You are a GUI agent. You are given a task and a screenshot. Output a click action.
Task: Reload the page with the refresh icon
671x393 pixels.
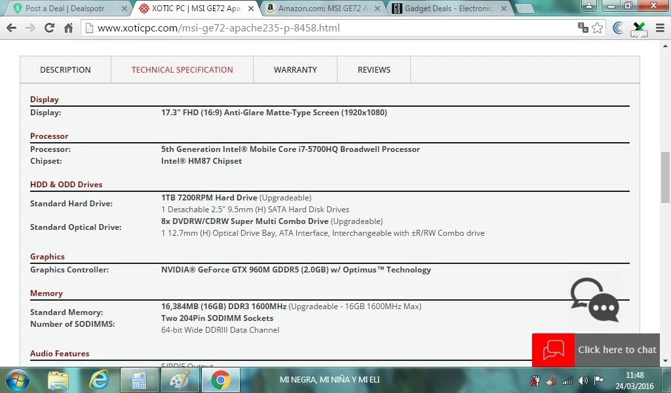[49, 28]
